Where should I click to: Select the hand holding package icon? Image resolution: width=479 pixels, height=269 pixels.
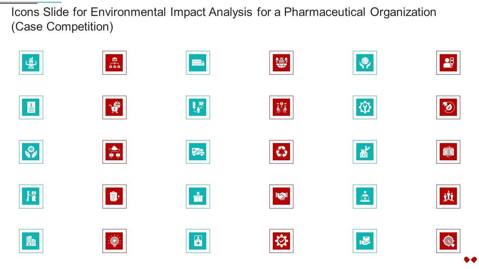(x=365, y=241)
